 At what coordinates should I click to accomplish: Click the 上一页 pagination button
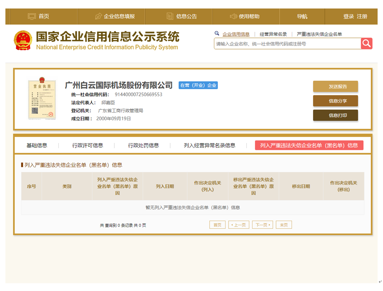click(x=239, y=225)
